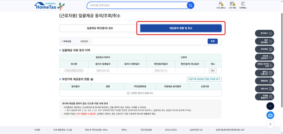The height and width of the screenshot is (134, 283).
Task: Open 최근 접속메뉴 shortcut
Action: (264, 41)
